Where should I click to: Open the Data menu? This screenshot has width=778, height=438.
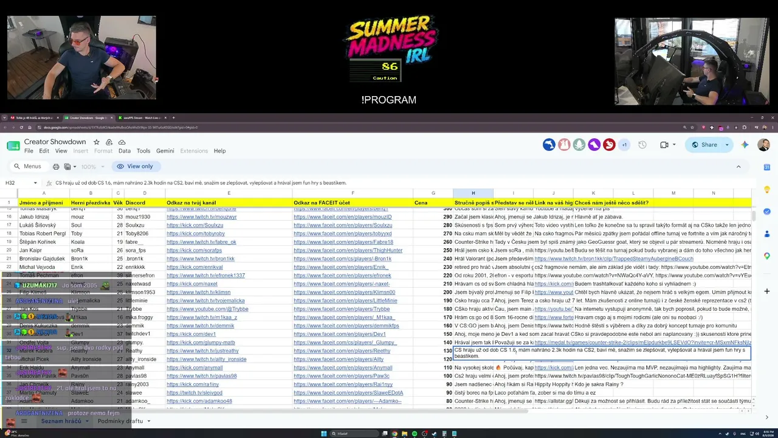pyautogui.click(x=125, y=151)
